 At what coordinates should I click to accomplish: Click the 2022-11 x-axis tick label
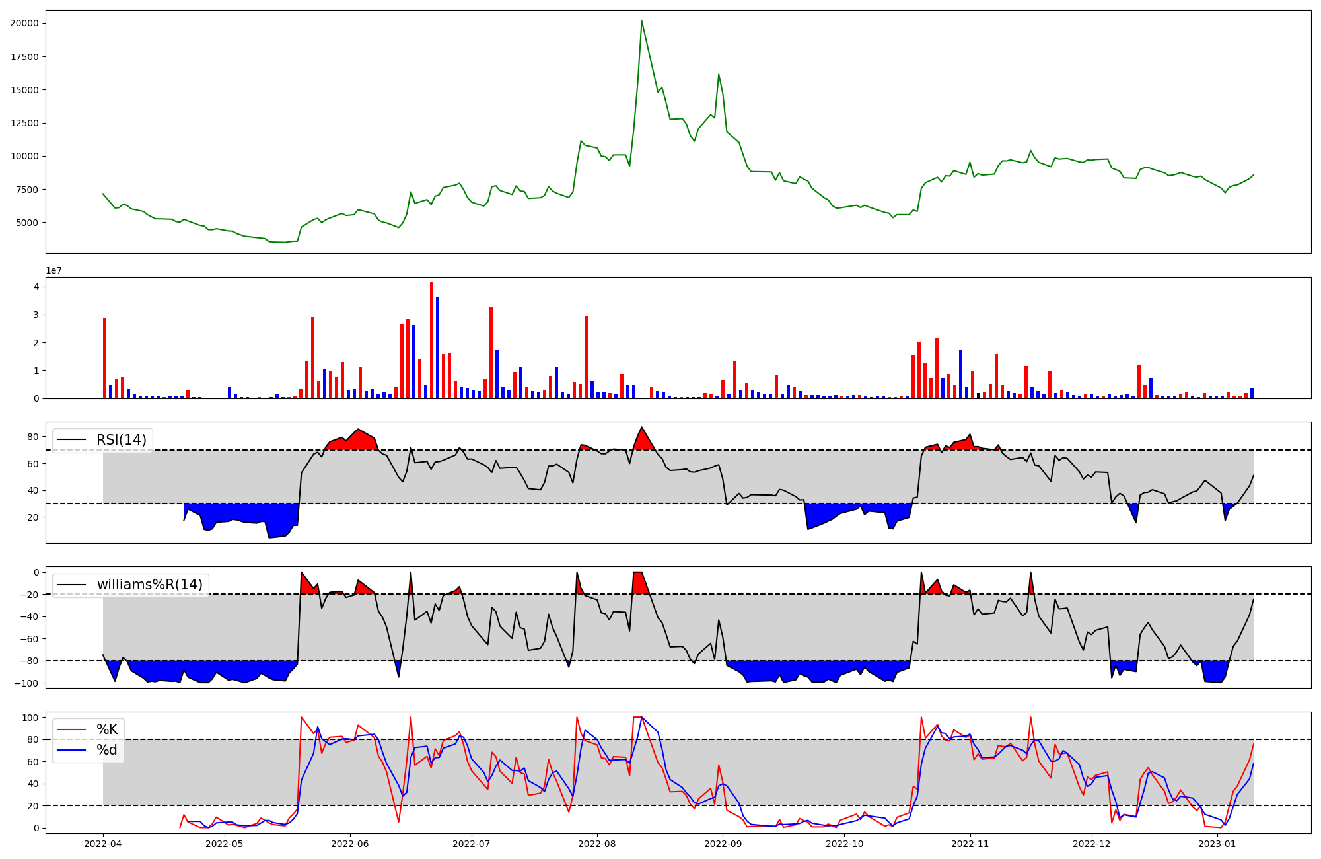pos(970,844)
